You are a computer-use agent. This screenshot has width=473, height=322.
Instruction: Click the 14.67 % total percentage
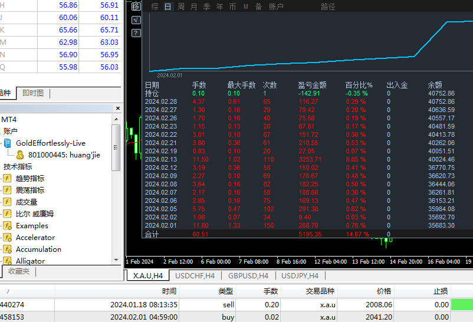pyautogui.click(x=357, y=234)
